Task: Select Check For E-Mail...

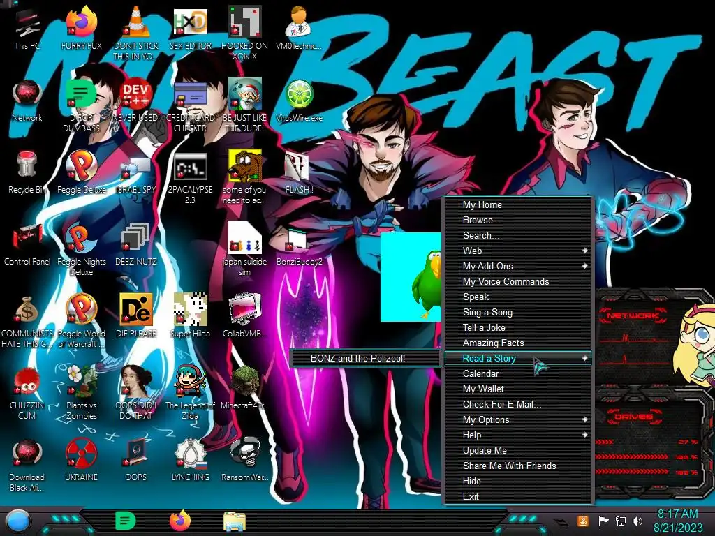Action: (x=518, y=404)
